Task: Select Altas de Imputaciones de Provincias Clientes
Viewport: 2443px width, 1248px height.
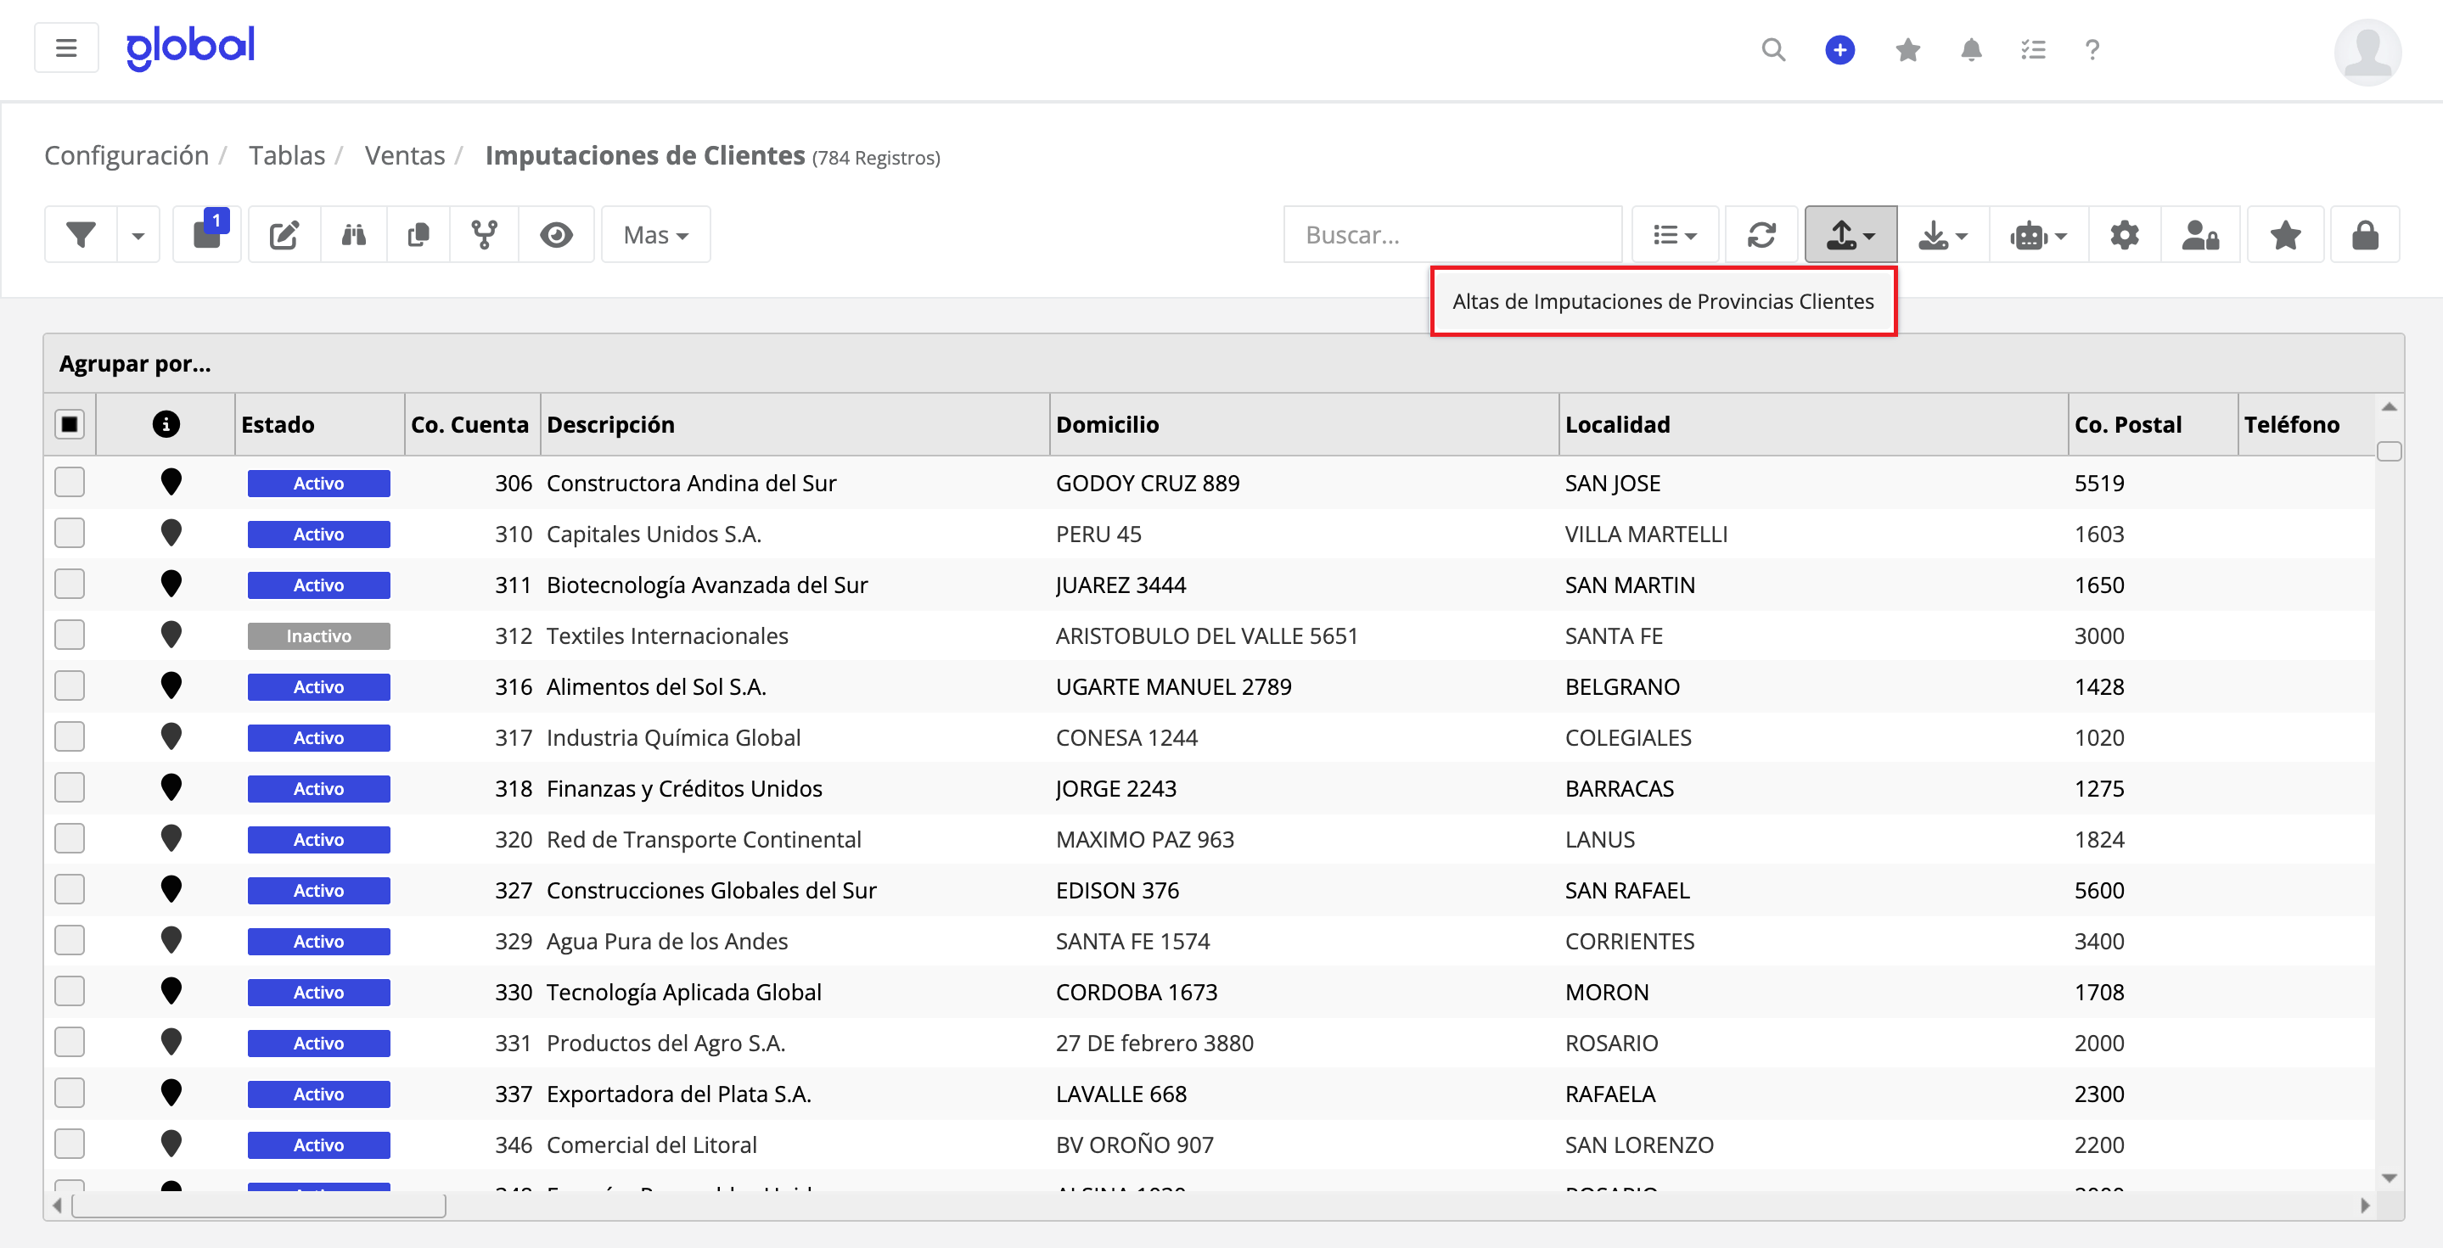Action: 1663,301
